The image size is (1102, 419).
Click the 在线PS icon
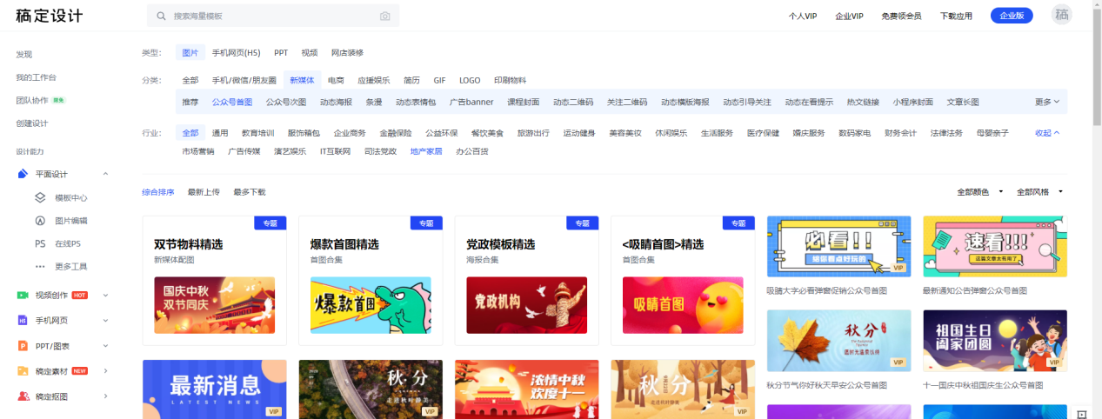(x=40, y=243)
